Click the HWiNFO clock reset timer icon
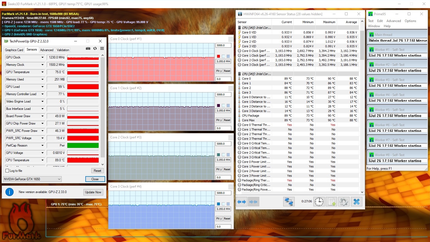 [319, 202]
